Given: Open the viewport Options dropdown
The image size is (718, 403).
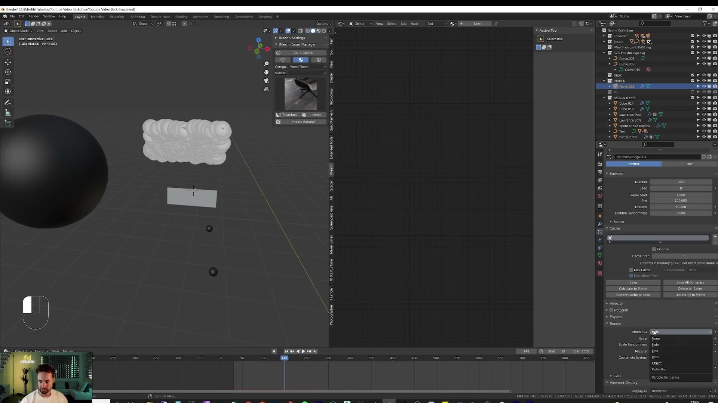Looking at the screenshot, I should pos(323,24).
